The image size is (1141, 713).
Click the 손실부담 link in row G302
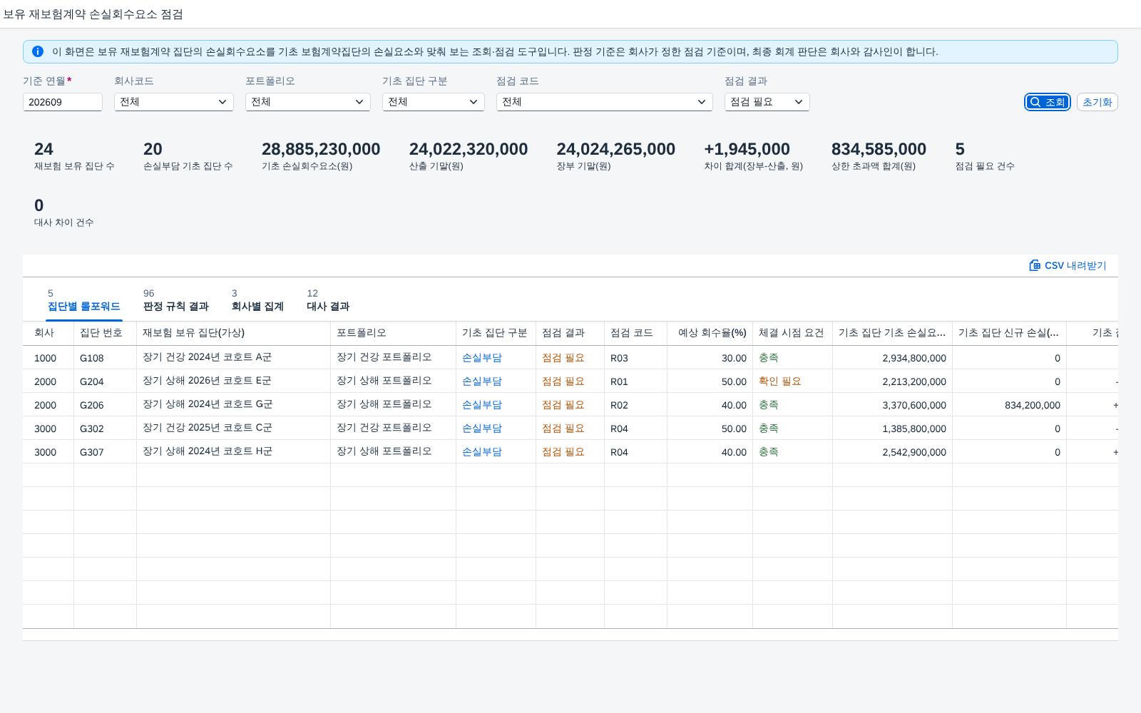(x=482, y=429)
